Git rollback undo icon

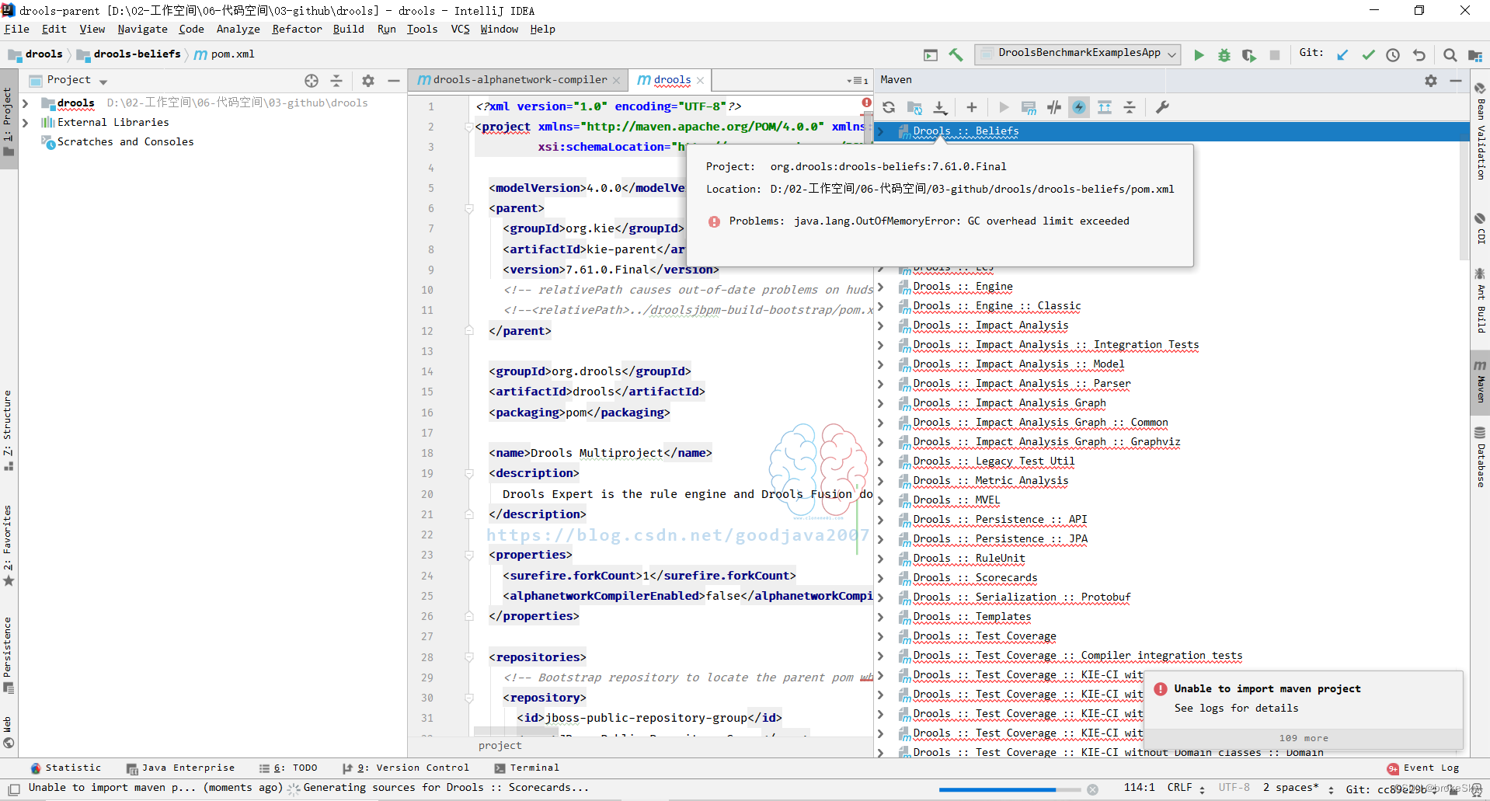1419,54
